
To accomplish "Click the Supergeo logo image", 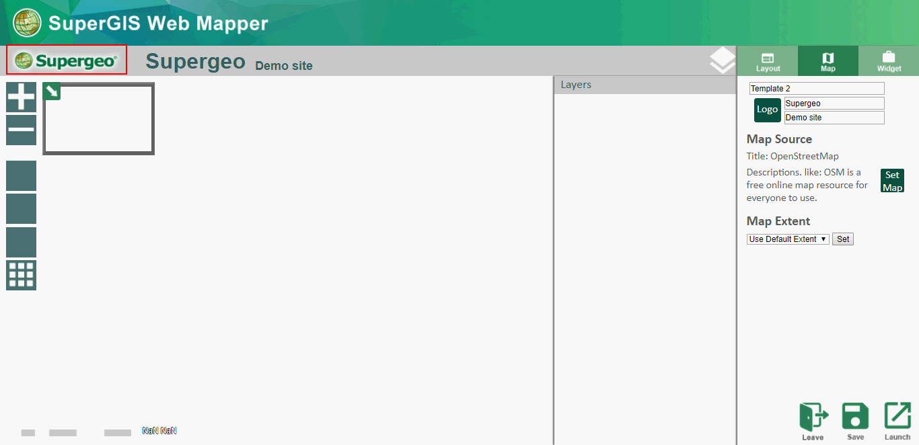I will pos(67,60).
